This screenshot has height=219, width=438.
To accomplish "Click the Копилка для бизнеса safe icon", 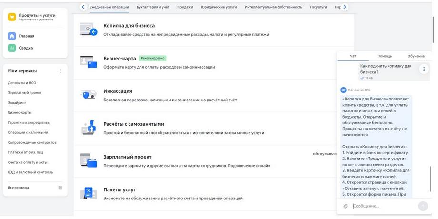I will click(x=88, y=30).
